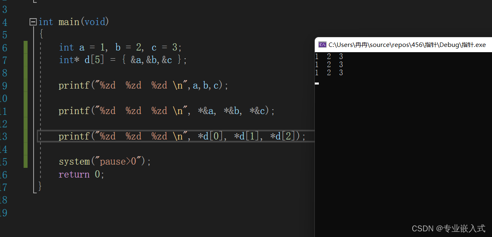Click the blinking cursor in the console
The height and width of the screenshot is (237, 492).
(x=317, y=83)
